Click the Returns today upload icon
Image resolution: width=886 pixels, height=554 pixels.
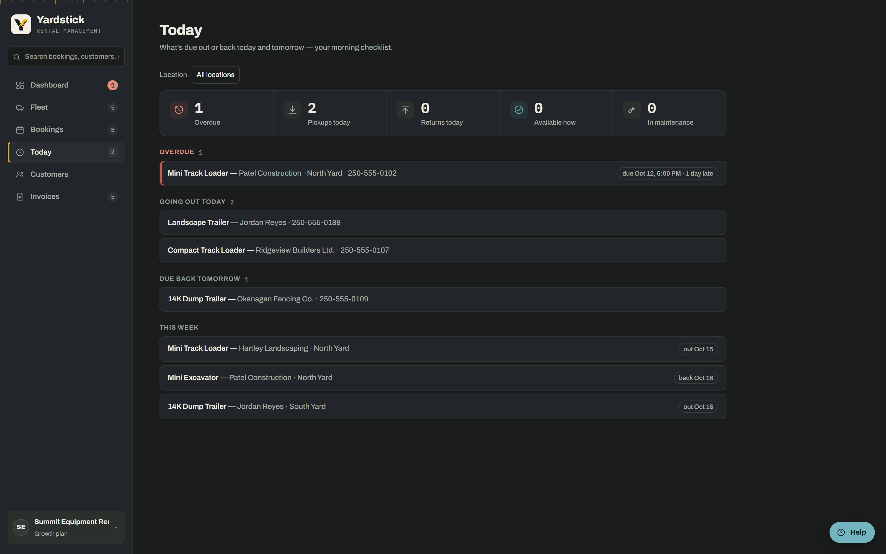405,110
